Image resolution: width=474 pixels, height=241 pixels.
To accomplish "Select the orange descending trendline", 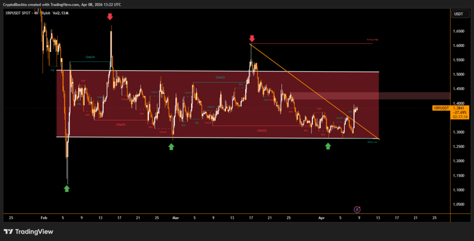I will [x=315, y=91].
